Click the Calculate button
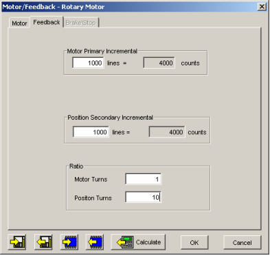The height and width of the screenshot is (256, 270). (138, 242)
